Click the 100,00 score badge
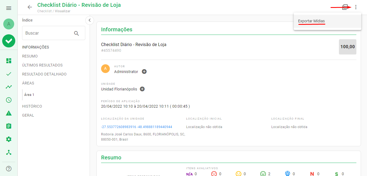This screenshot has height=176, width=367. pos(347,46)
